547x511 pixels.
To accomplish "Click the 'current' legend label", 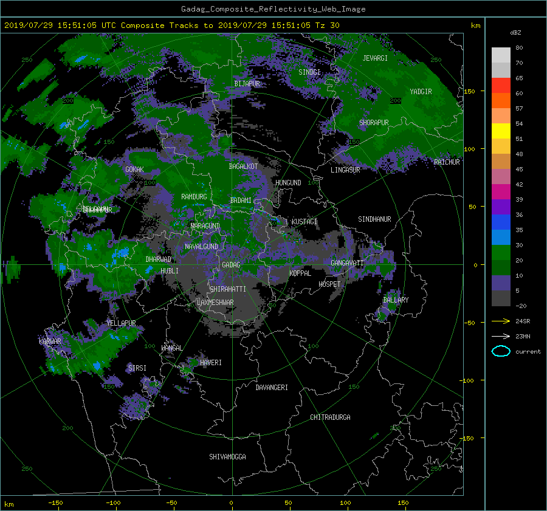I will [528, 352].
